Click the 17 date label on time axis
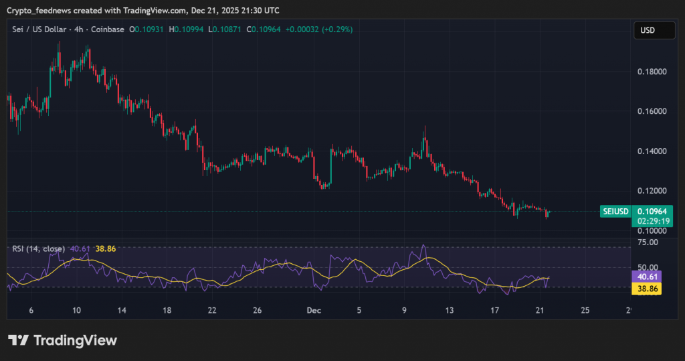Image resolution: width=685 pixels, height=361 pixels. coord(494,311)
